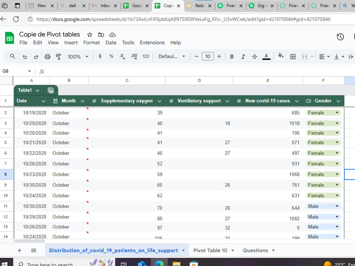Open Month column filter dropdown
This screenshot has height=266, width=355.
(83, 101)
